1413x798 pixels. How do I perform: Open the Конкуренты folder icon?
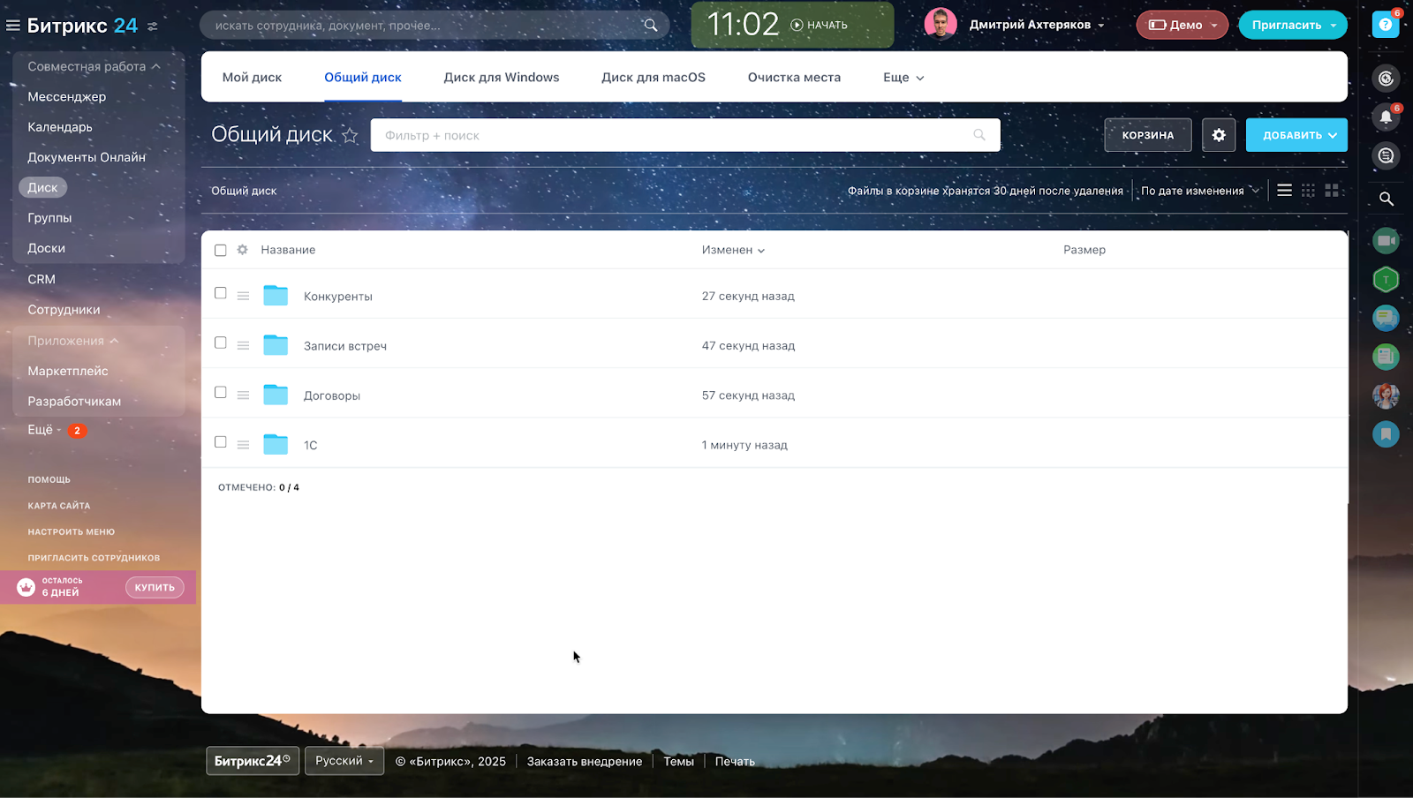tap(276, 295)
